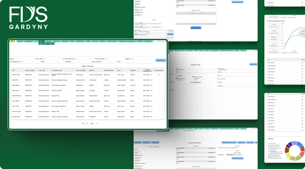This screenshot has height=169, width=305.
Task: Click the ПОКАЗАТИ filter button
Action: click(161, 60)
